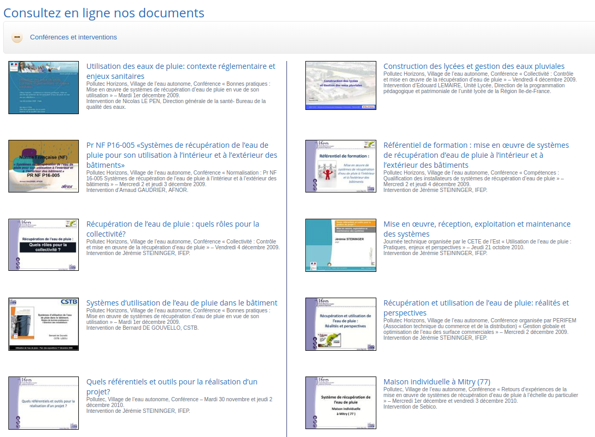This screenshot has width=595, height=437.
Task: Select thumbnail 'Quels rôles pour la collectivité'
Action: point(44,245)
